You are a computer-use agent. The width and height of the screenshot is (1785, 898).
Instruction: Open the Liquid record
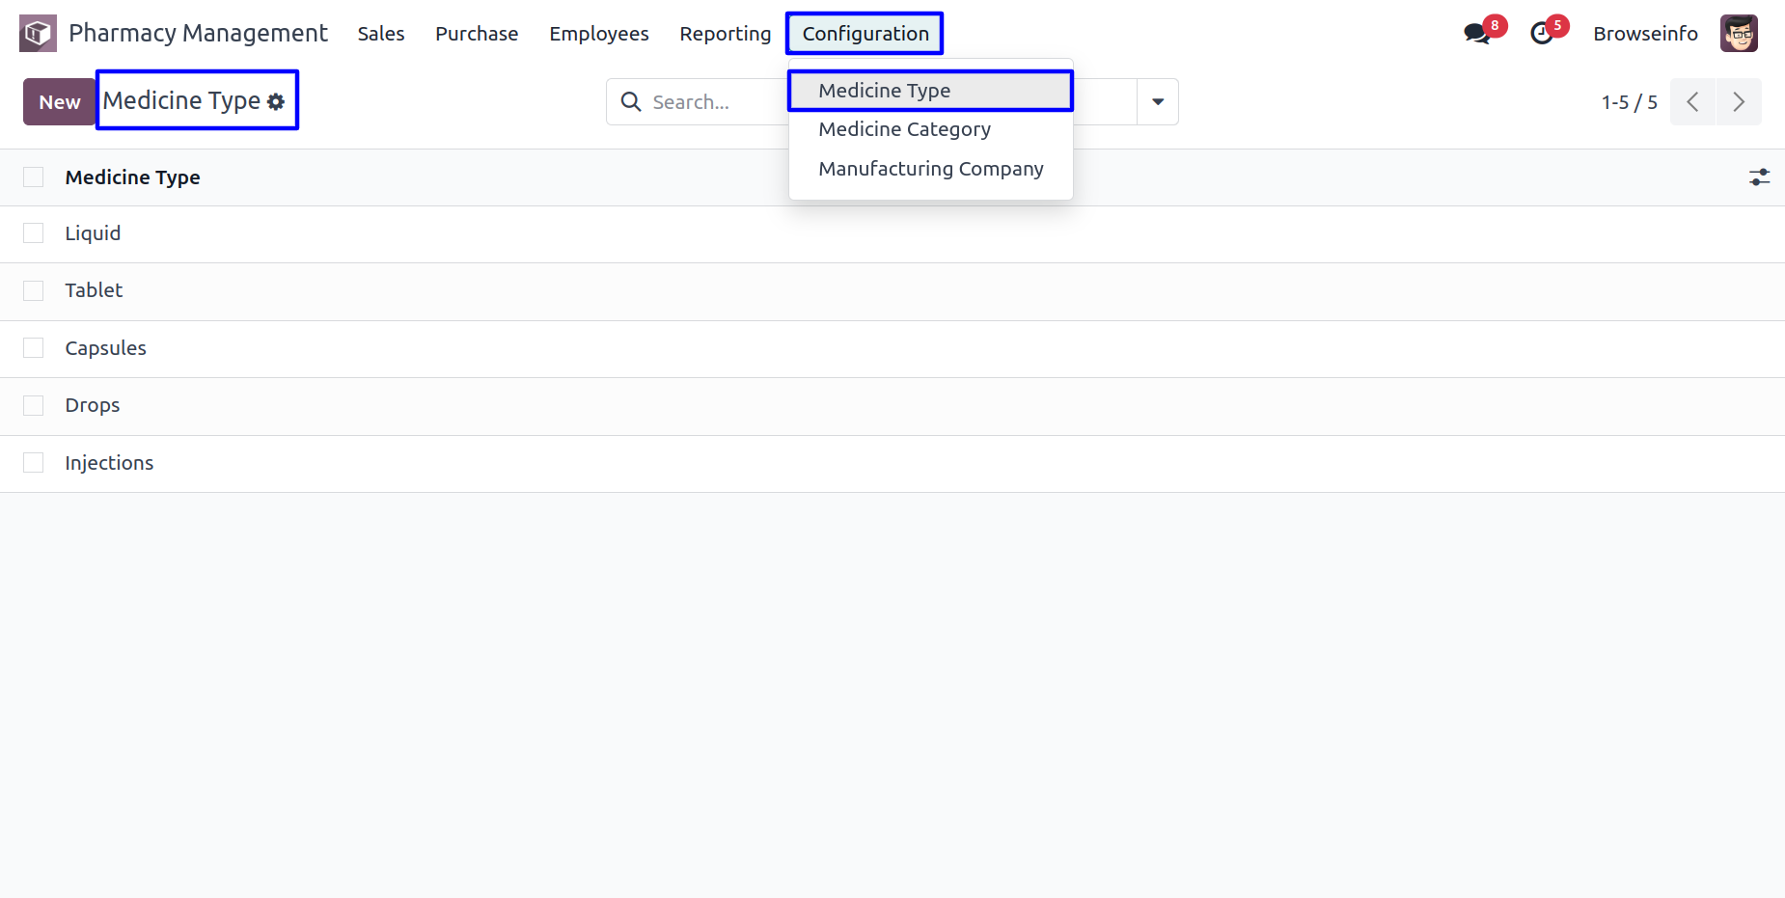pyautogui.click(x=93, y=233)
